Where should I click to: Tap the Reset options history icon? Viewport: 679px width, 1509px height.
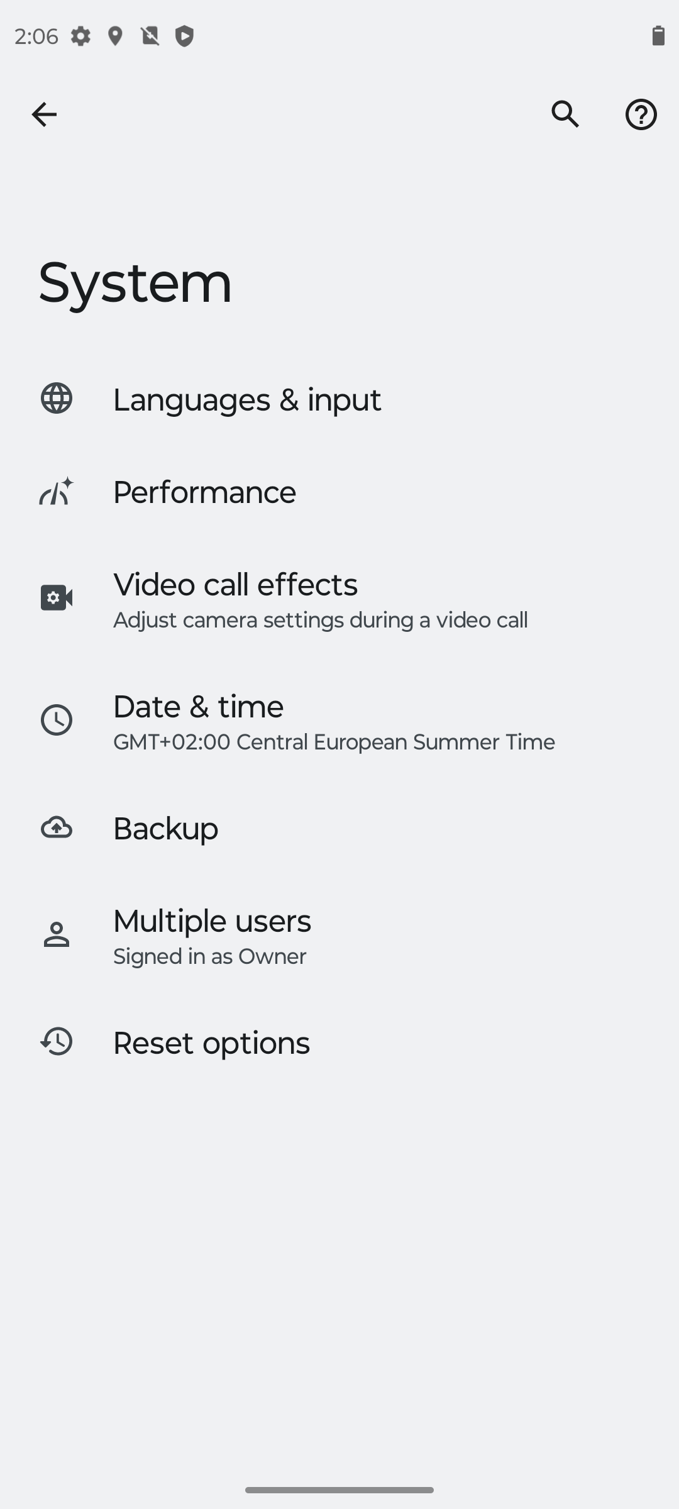pyautogui.click(x=57, y=1041)
